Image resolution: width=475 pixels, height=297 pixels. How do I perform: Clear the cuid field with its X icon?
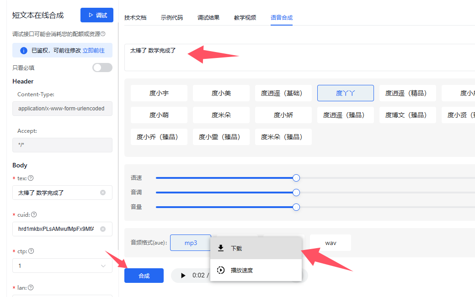(x=103, y=229)
